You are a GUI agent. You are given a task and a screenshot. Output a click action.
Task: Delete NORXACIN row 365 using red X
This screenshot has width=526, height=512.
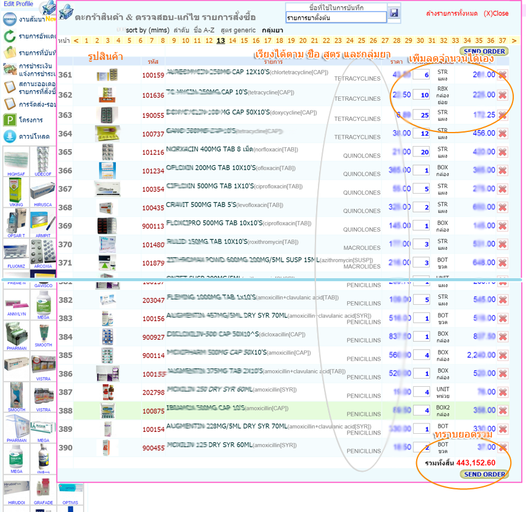[x=502, y=152]
